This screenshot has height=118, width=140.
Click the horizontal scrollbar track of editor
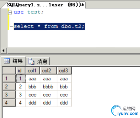[74, 51]
